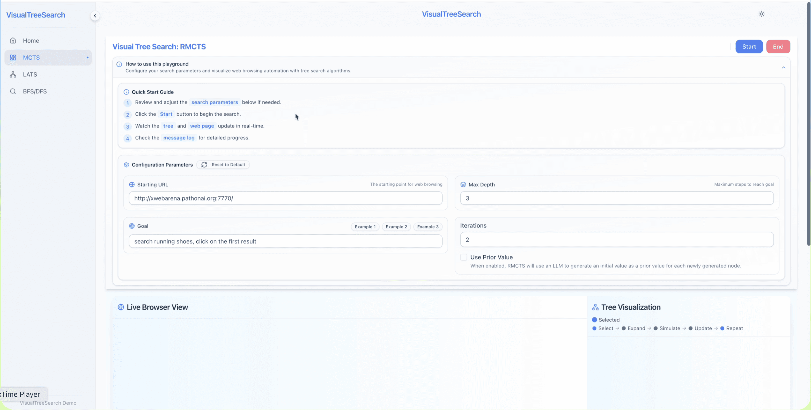Click the info icon in Quick Start Guide
The width and height of the screenshot is (811, 410).
point(126,92)
